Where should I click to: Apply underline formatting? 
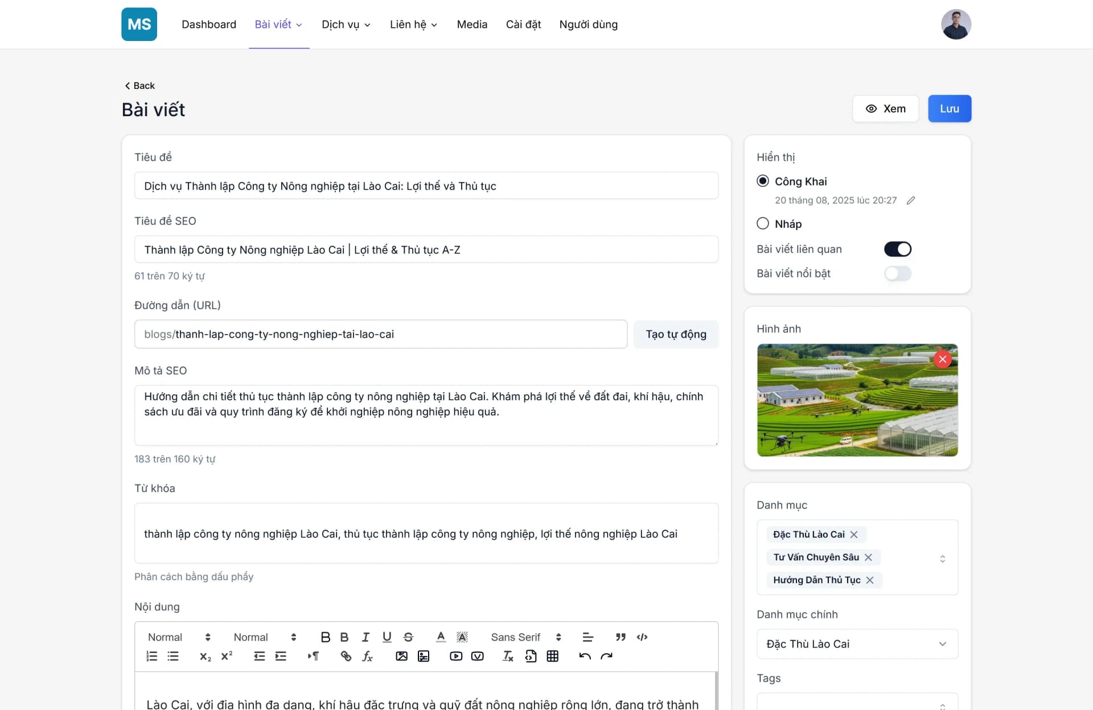387,637
